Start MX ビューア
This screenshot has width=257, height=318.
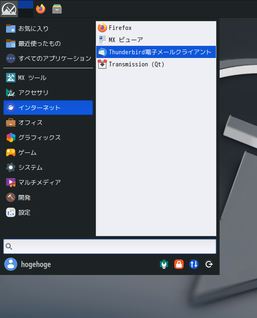[x=156, y=40]
